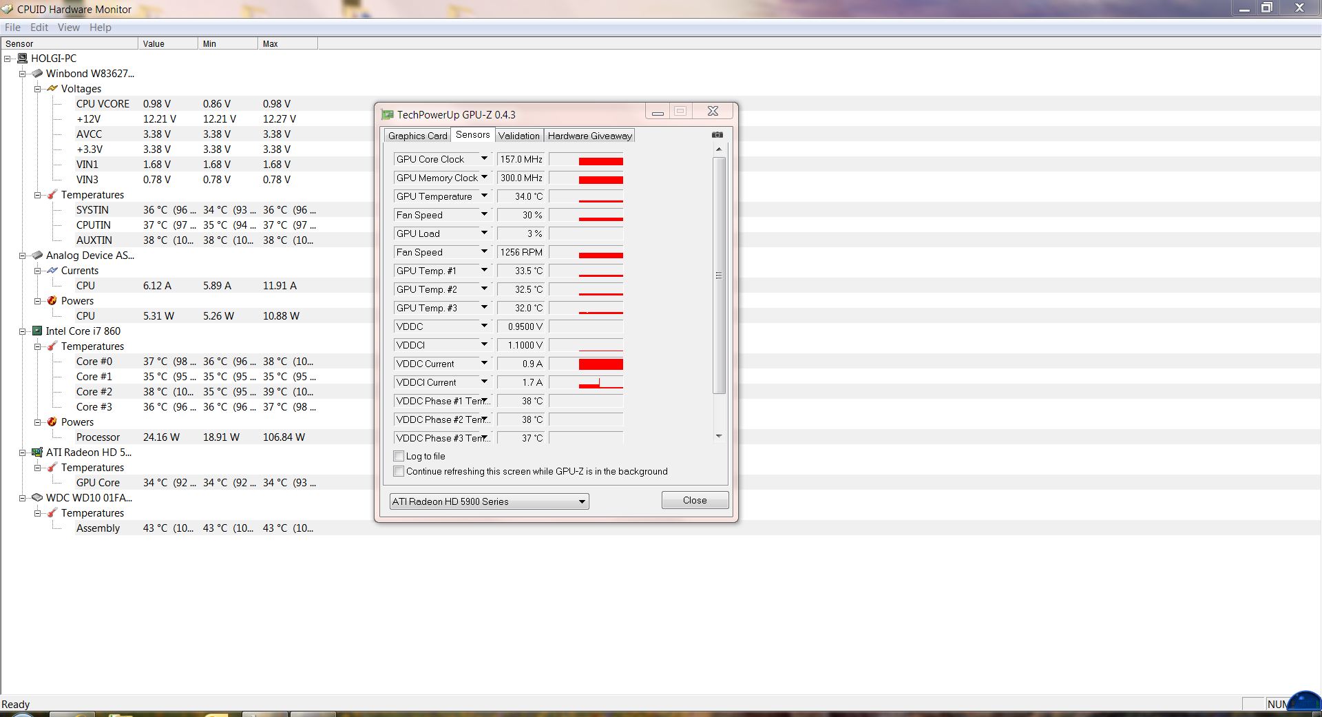This screenshot has width=1322, height=717.
Task: Click the Winbond W83627 chip icon
Action: (37, 74)
